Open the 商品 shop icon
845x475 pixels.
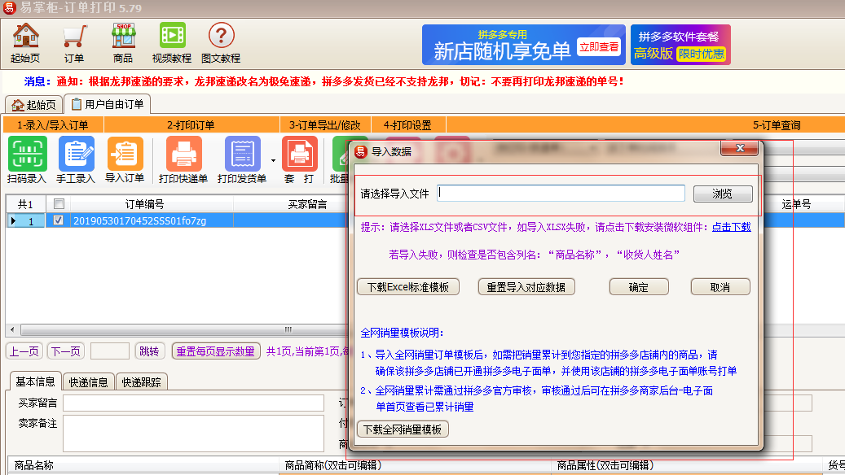(123, 43)
